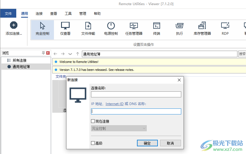The image size is (246, 154).
Task: Switch to the 连接 tab
Action: click(x=39, y=14)
